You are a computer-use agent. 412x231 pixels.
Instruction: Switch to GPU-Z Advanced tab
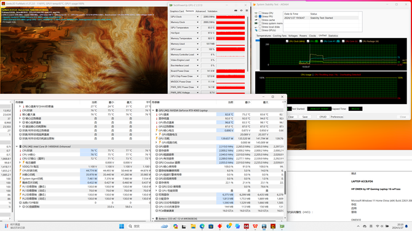[200, 11]
